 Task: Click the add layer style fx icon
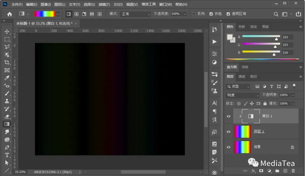click(253, 171)
